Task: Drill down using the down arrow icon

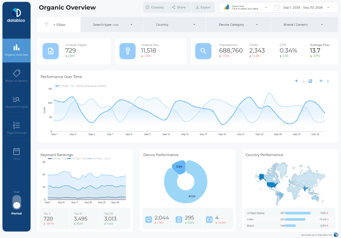Action: click(x=304, y=81)
